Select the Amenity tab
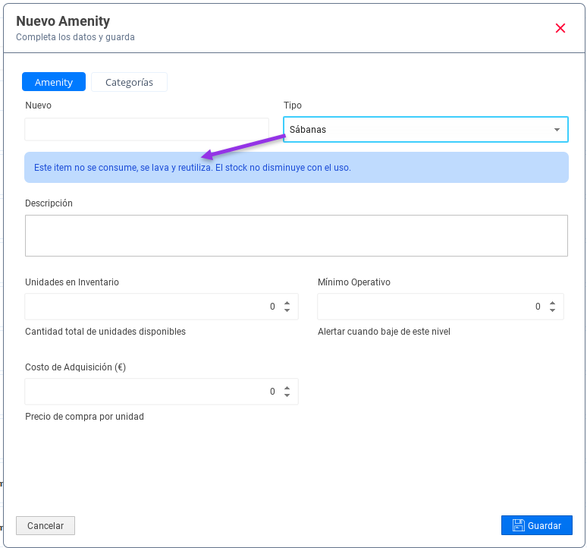 tap(54, 82)
